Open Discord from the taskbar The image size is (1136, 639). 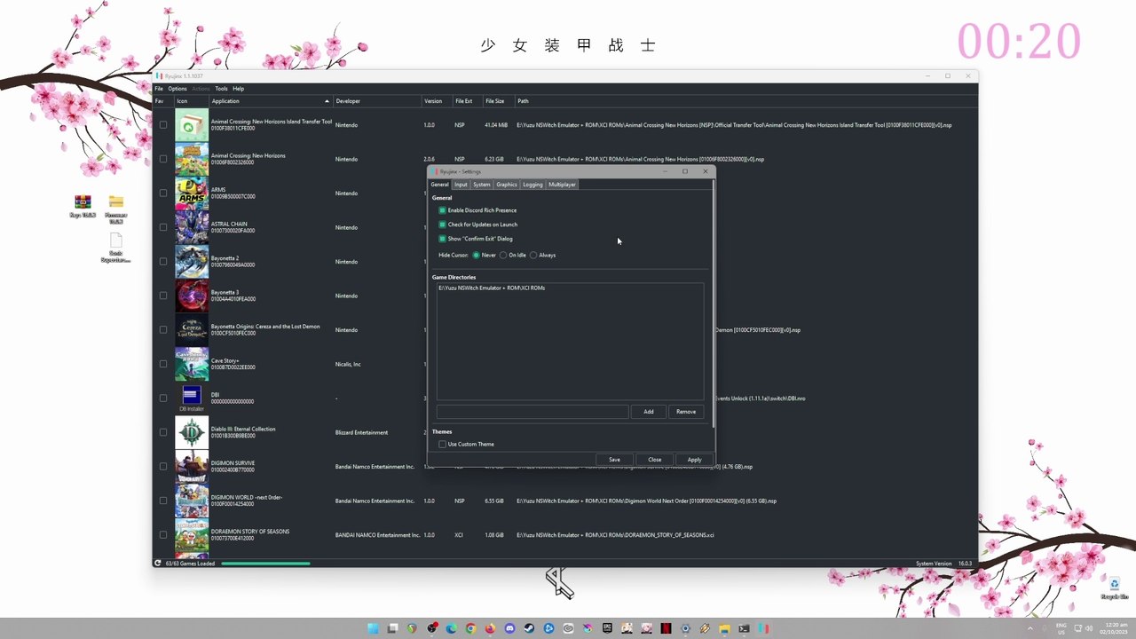point(509,628)
